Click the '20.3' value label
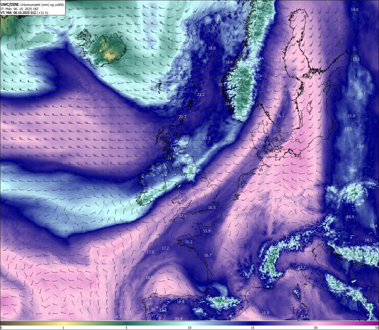Viewport: 379px width, 330px height. (182, 117)
